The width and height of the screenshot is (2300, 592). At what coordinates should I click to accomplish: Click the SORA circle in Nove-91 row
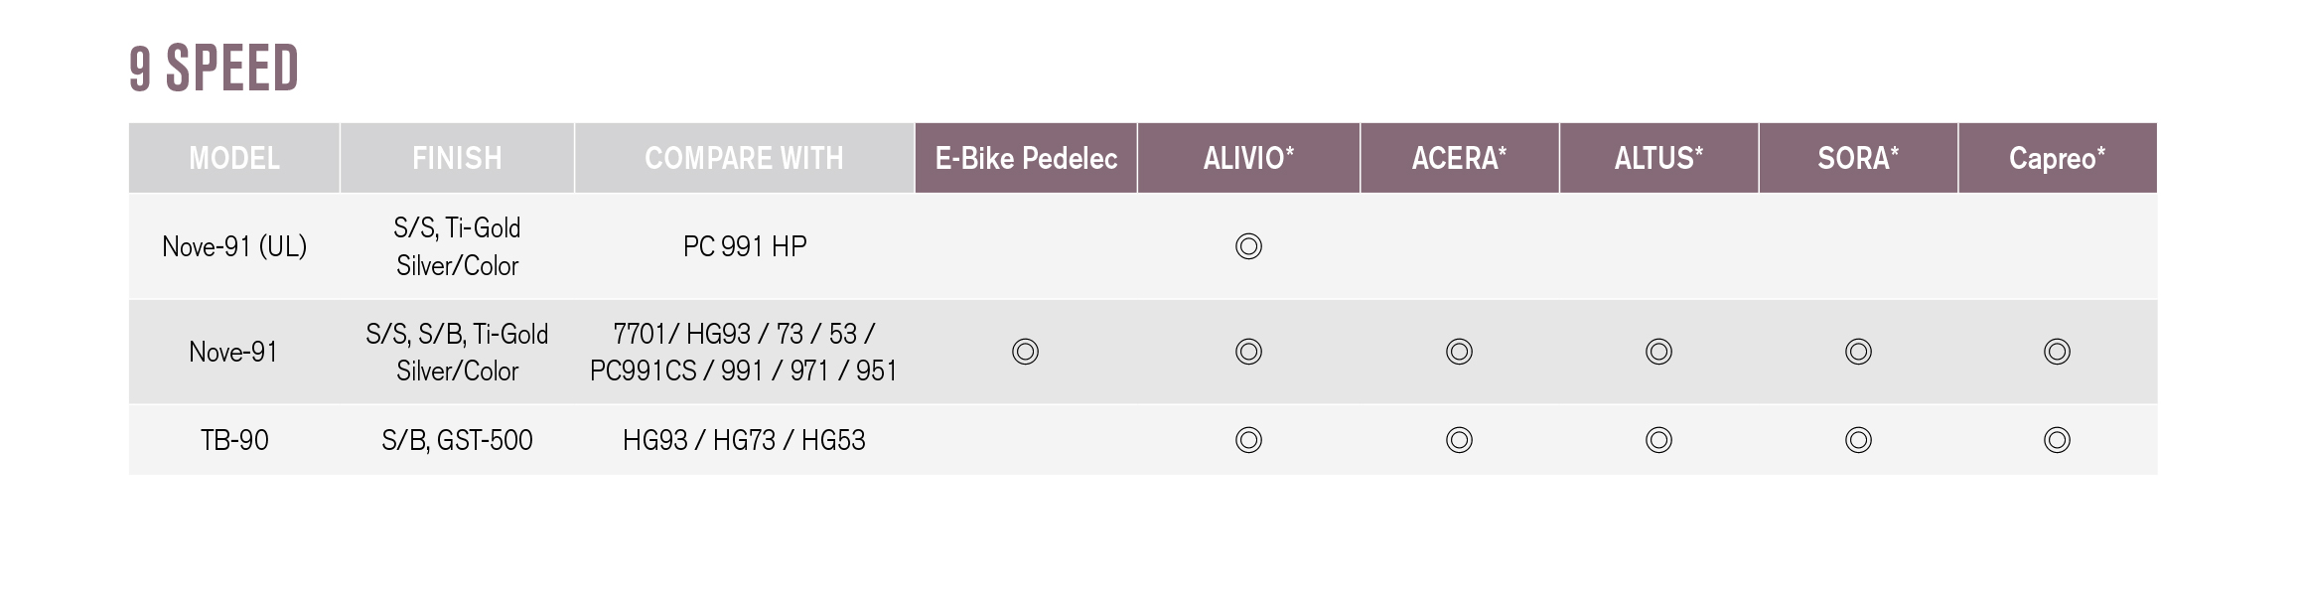(x=1858, y=352)
